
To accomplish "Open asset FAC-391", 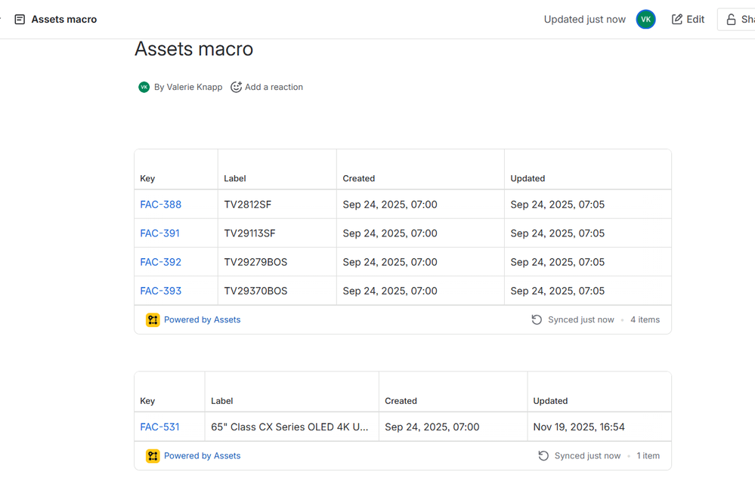I will click(160, 233).
